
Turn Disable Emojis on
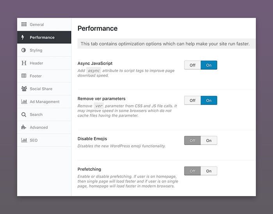coord(209,140)
